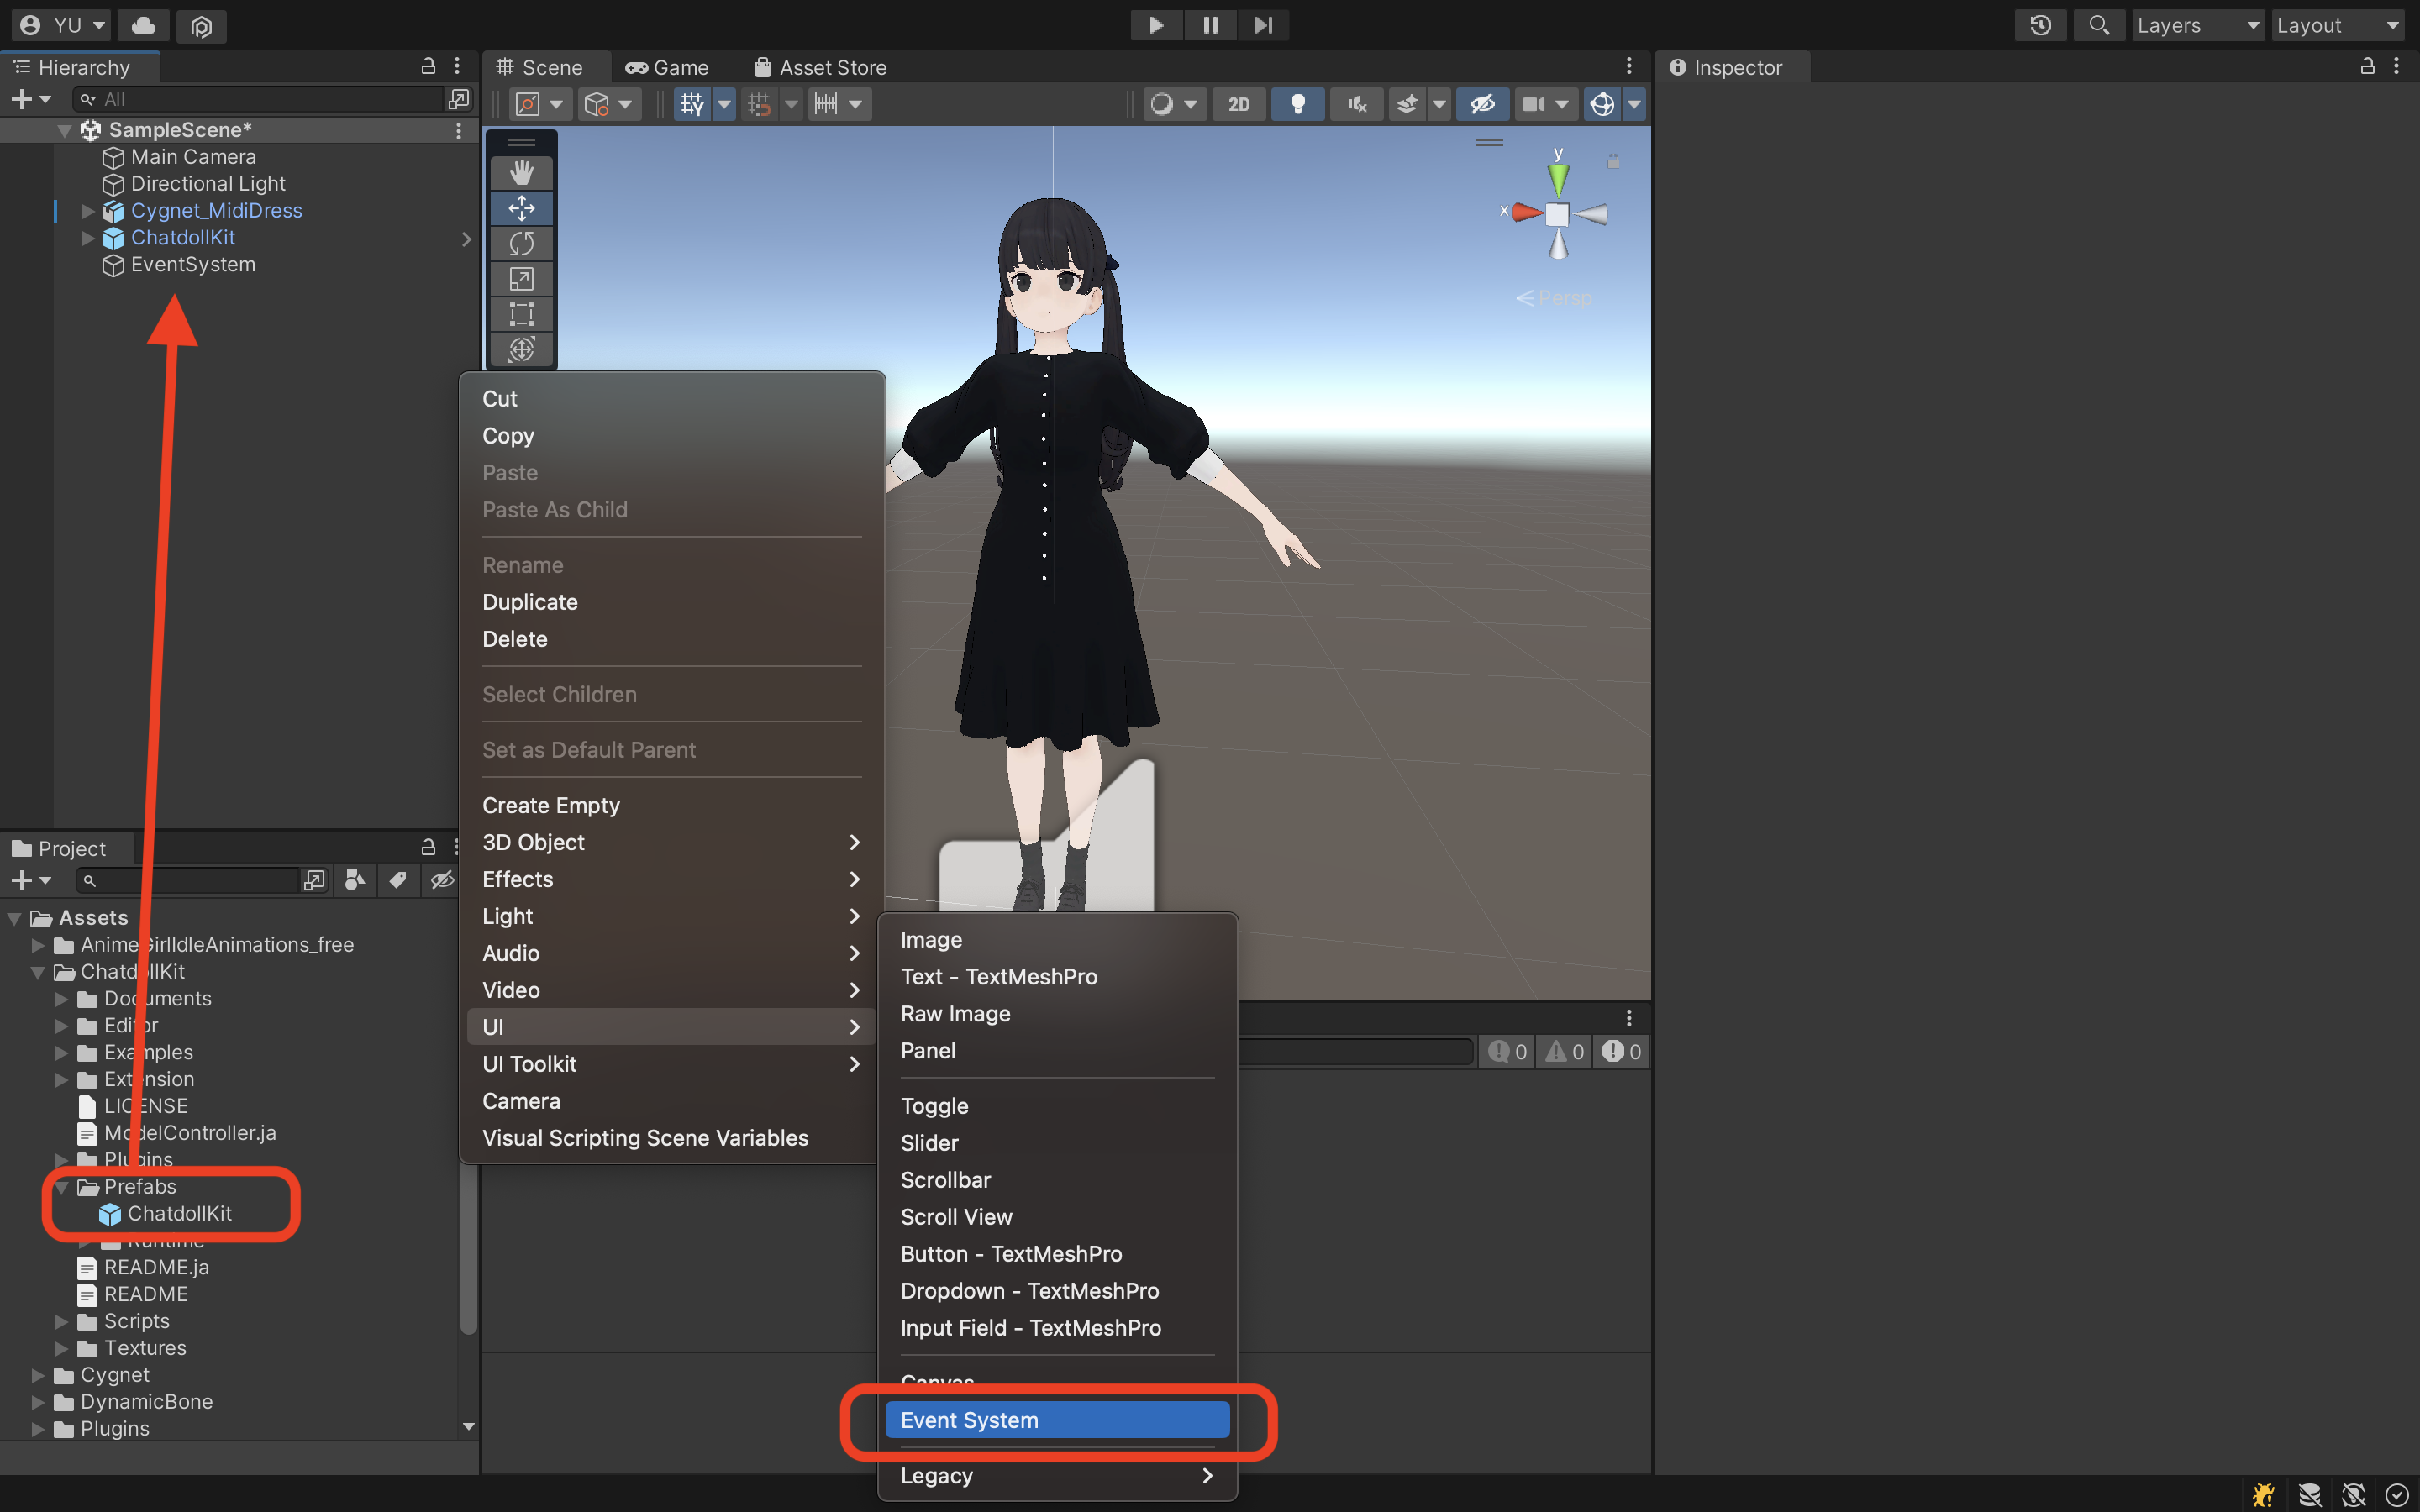The width and height of the screenshot is (2420, 1512).
Task: Toggle the 2D view mode
Action: pos(1238,104)
